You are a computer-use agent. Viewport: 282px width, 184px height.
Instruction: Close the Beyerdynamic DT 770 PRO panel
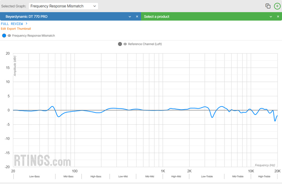pos(137,17)
